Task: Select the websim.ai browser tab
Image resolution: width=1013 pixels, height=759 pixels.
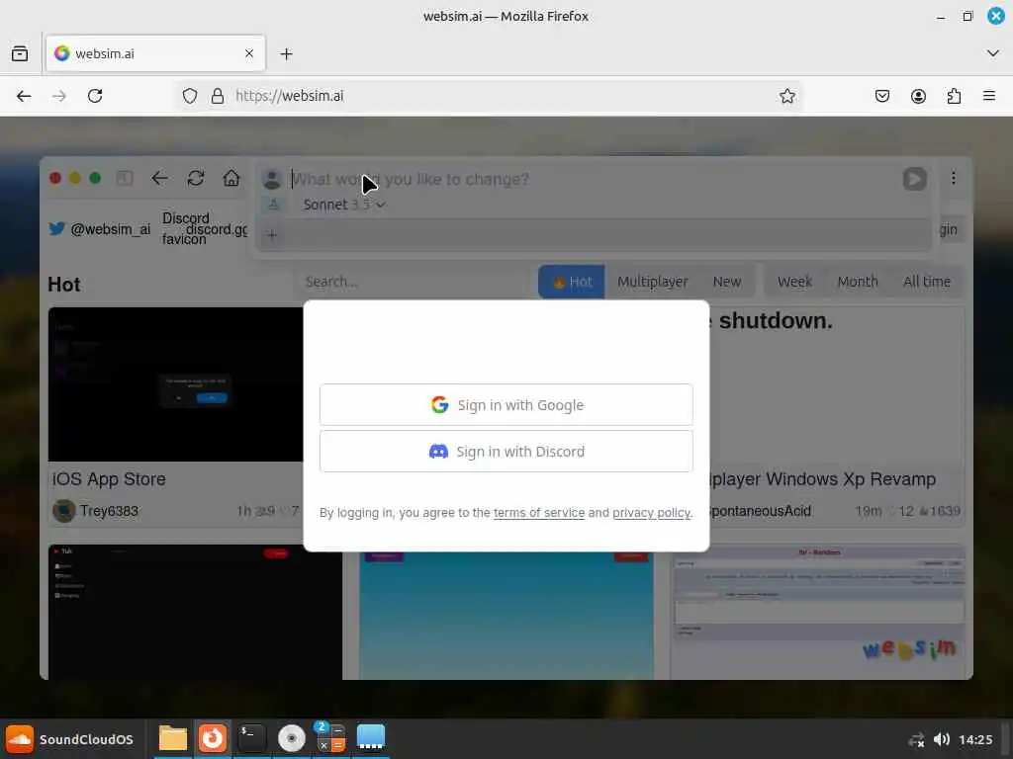Action: (155, 53)
